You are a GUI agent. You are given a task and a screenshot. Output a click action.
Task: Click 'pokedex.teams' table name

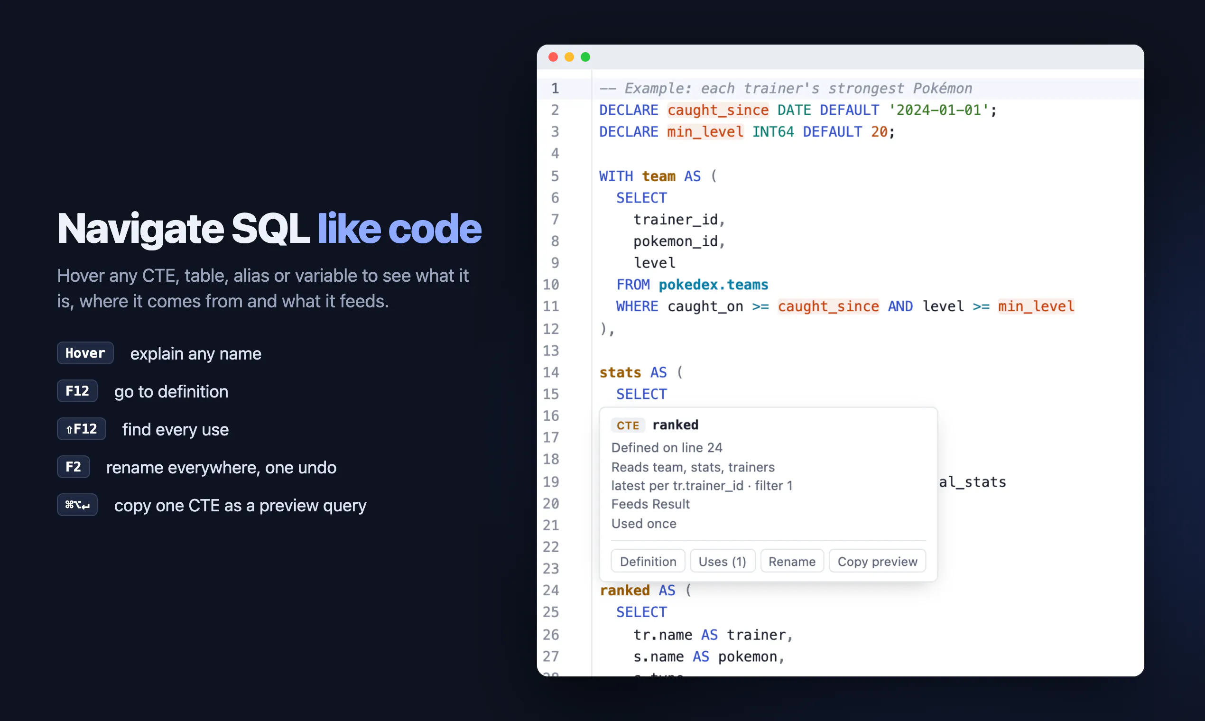click(714, 285)
